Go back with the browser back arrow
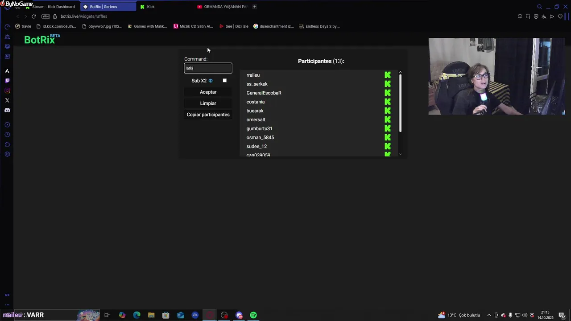Screen dimensions: 571x321 click(x=18, y=16)
